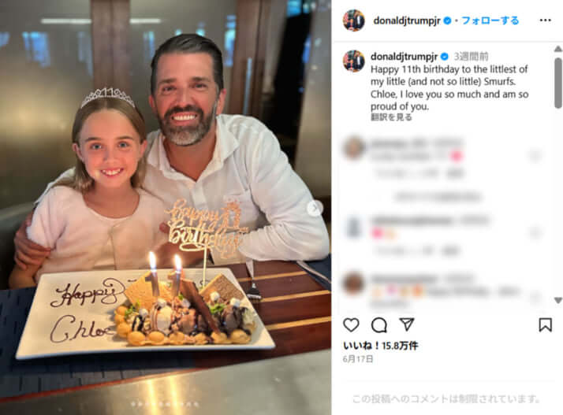Open the three-dot more options menu

545,20
